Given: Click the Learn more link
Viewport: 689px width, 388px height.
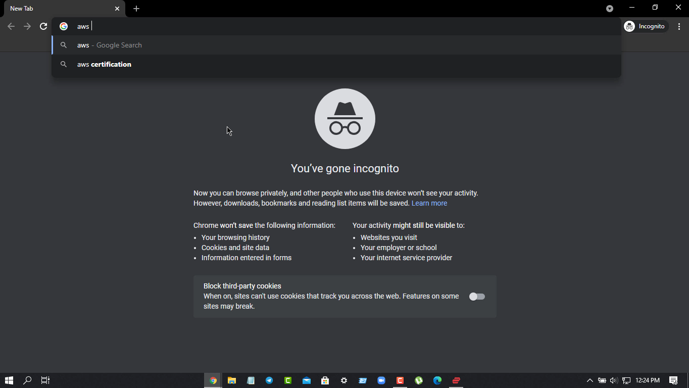Looking at the screenshot, I should (x=429, y=203).
